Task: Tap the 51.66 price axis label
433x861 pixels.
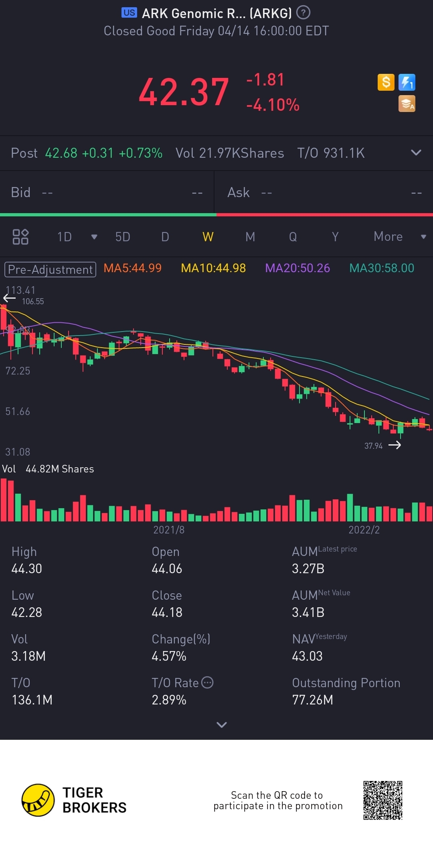Action: coord(18,411)
